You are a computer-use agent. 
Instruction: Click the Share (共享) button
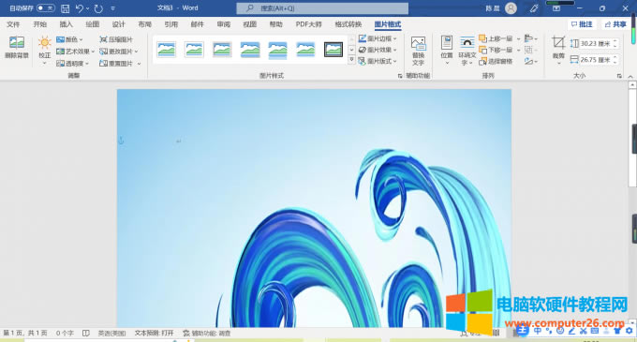point(615,24)
